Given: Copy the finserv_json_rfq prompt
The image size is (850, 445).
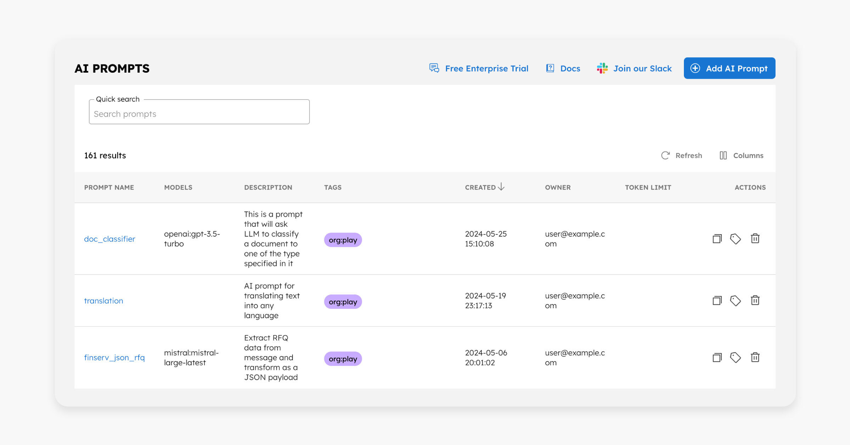Looking at the screenshot, I should [717, 357].
